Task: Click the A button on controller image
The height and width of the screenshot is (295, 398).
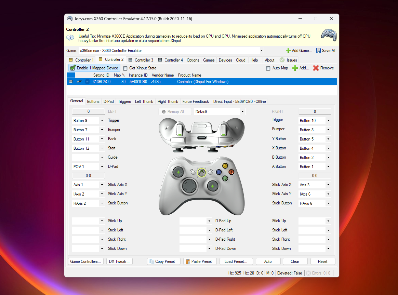Action: 225,178
